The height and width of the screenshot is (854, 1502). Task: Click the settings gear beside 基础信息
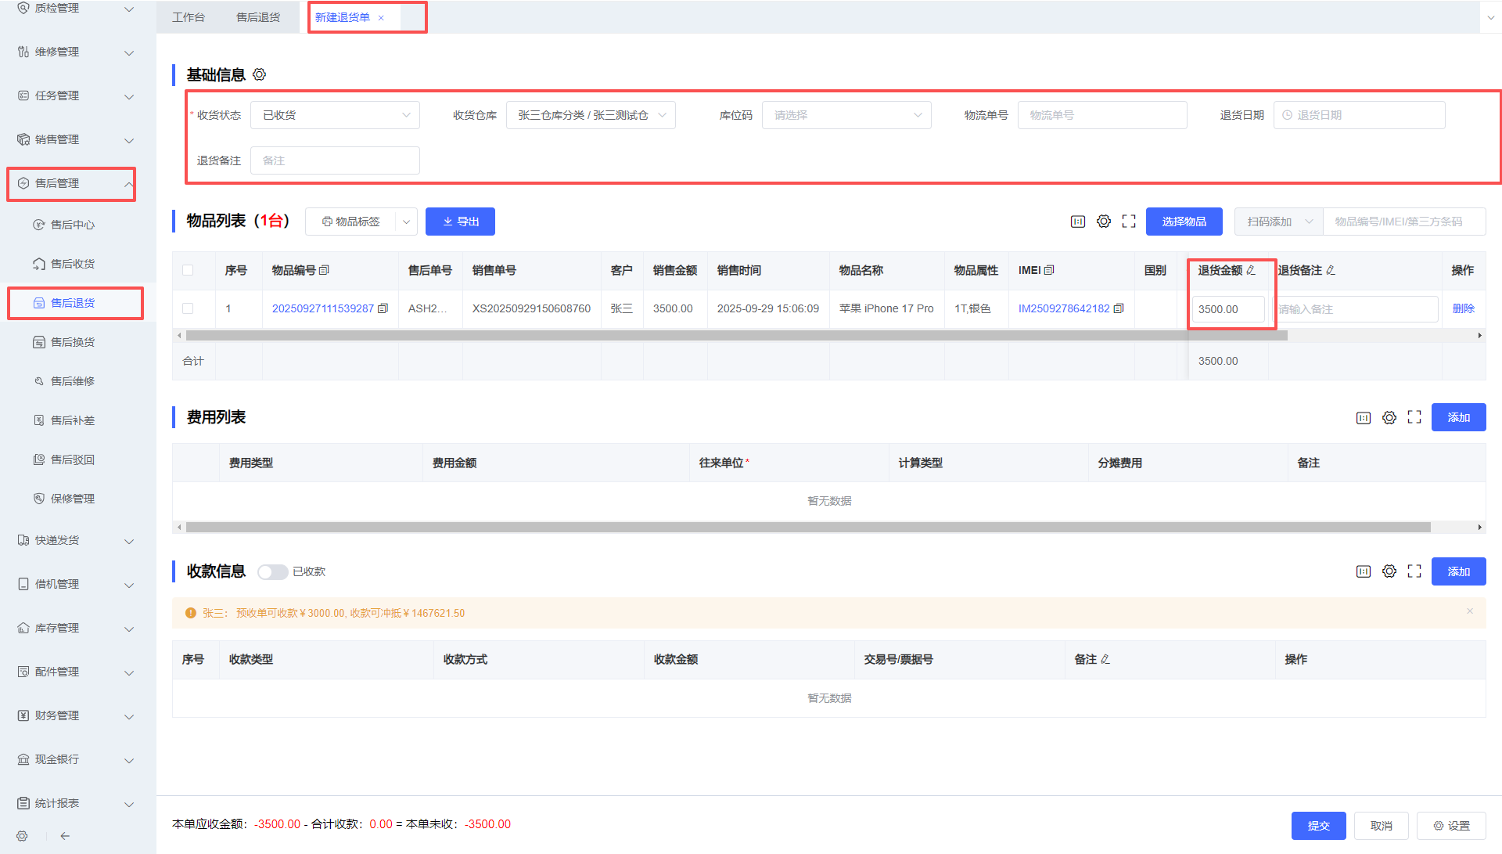(260, 74)
